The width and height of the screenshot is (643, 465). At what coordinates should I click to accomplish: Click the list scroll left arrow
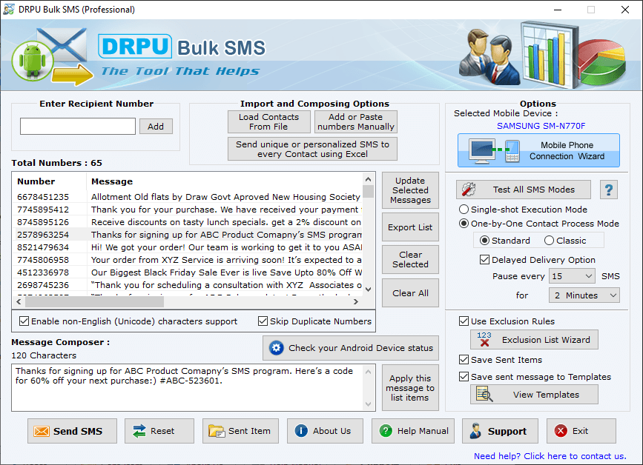click(19, 301)
